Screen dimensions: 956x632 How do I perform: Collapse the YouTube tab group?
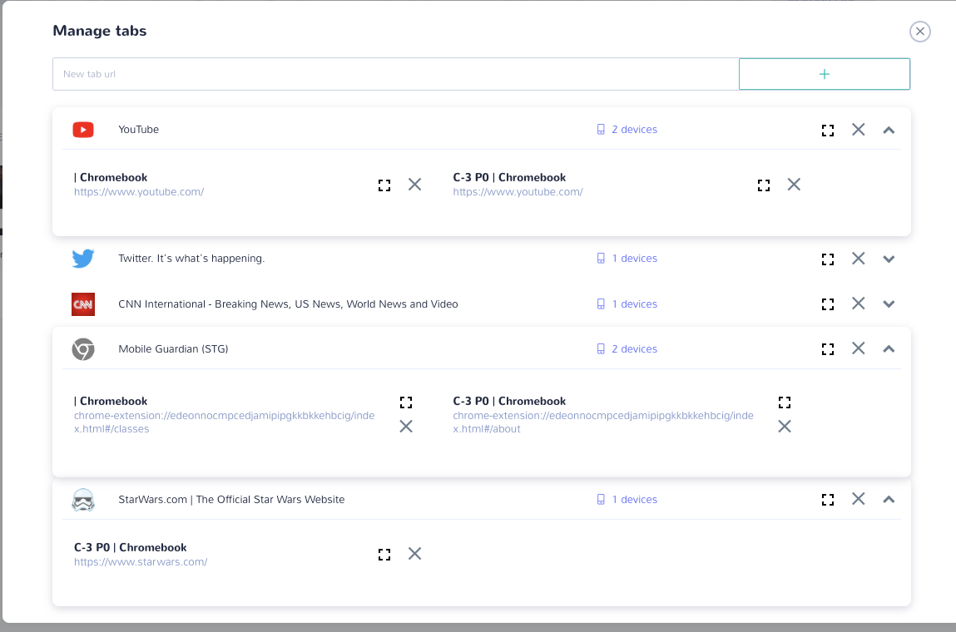point(889,130)
